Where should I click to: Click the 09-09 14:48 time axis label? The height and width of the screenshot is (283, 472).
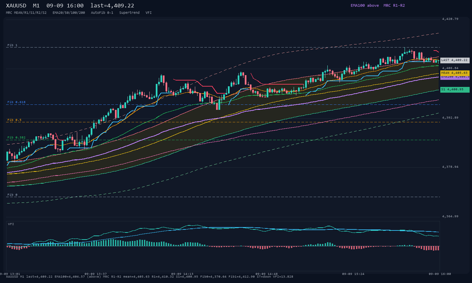[x=267, y=274]
